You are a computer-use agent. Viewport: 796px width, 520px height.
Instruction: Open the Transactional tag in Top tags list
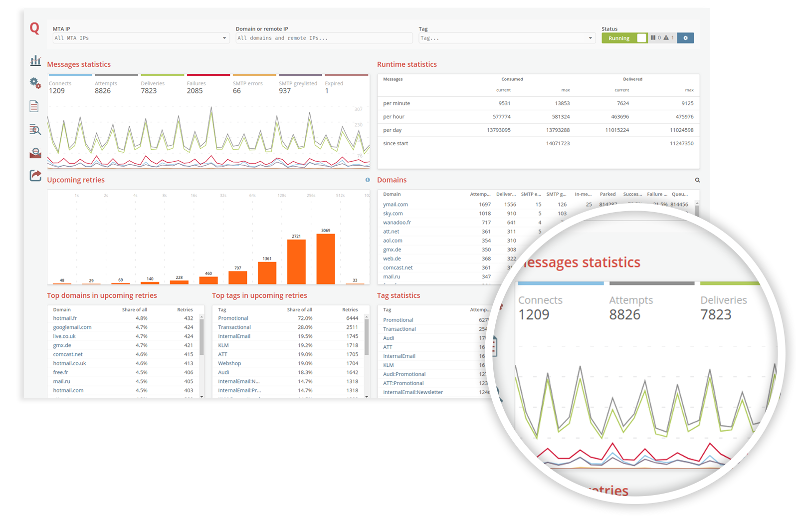pos(234,327)
